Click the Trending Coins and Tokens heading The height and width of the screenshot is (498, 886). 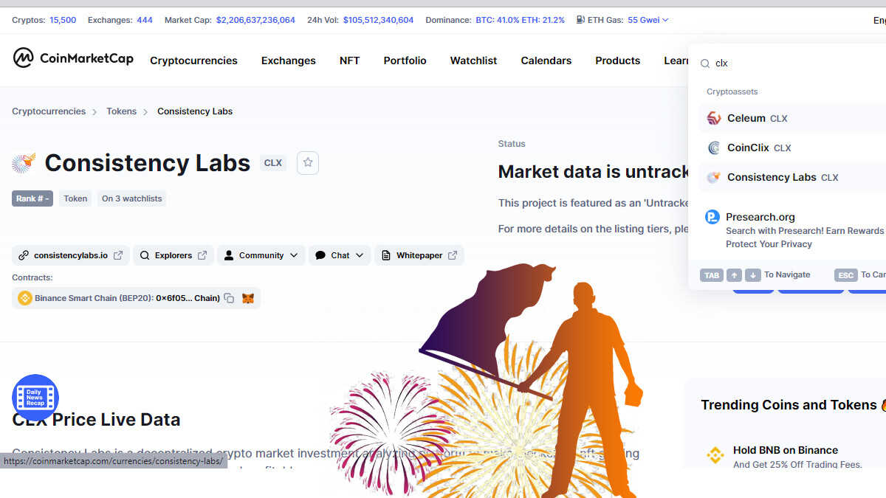click(789, 405)
